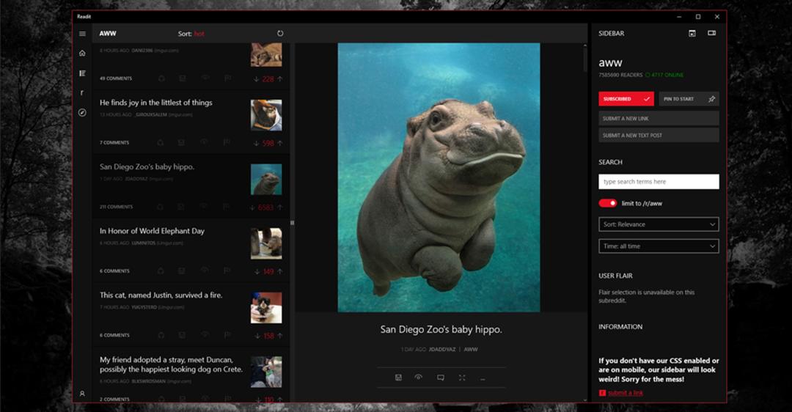Downvote 'In Honor of World Elephant Day'
The height and width of the screenshot is (412, 792).
(x=257, y=272)
